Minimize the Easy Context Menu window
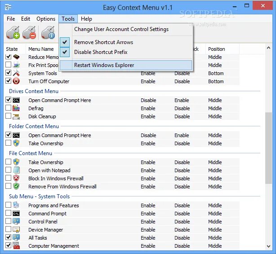 pos(235,6)
